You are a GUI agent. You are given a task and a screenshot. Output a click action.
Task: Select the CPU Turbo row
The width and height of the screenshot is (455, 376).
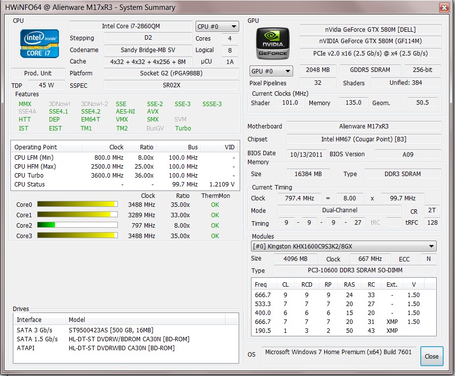(125, 175)
